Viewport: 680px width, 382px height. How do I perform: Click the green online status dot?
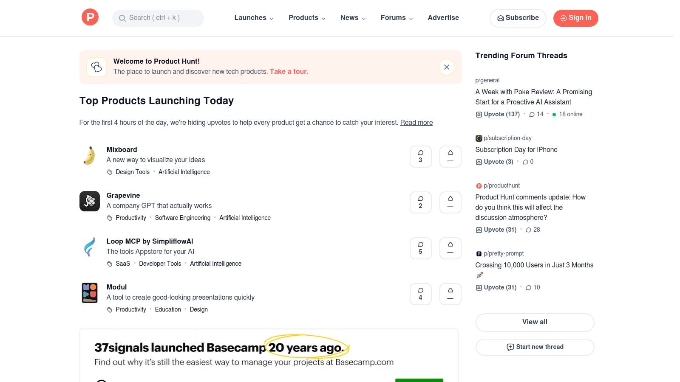554,114
